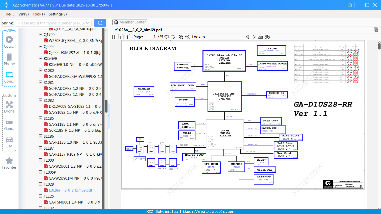
Task: Collapse the sidebar with the splitter arrow
Action: click(x=109, y=115)
